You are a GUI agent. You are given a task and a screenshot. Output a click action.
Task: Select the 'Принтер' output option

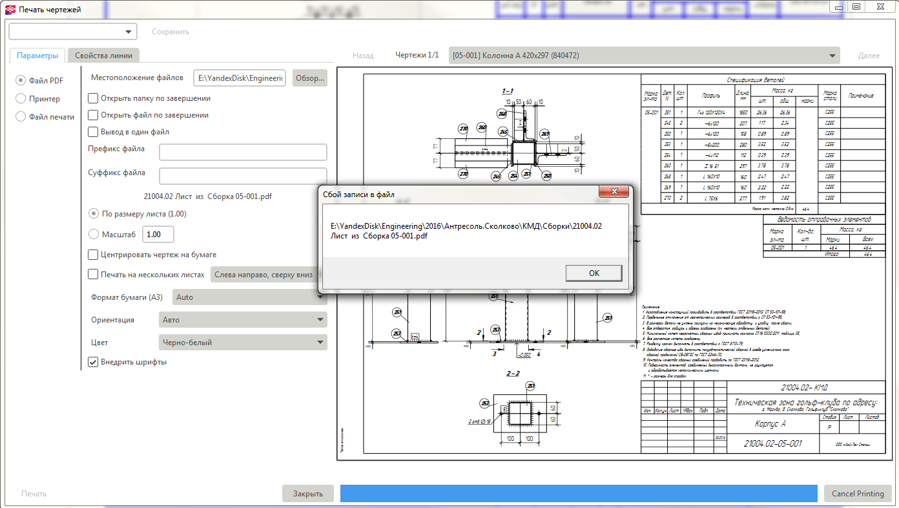pyautogui.click(x=21, y=99)
